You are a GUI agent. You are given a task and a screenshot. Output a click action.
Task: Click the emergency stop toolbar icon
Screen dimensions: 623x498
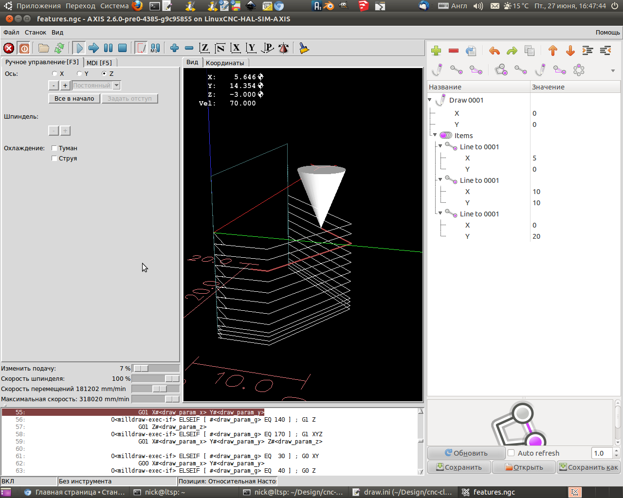pyautogui.click(x=9, y=48)
